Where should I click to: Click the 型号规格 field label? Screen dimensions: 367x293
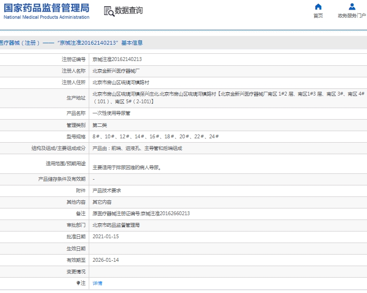click(76, 136)
